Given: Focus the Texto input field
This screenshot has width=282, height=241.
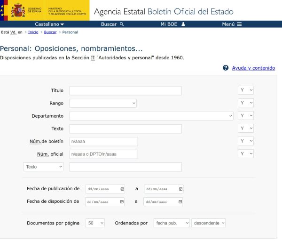Looking at the screenshot, I should (x=125, y=129).
